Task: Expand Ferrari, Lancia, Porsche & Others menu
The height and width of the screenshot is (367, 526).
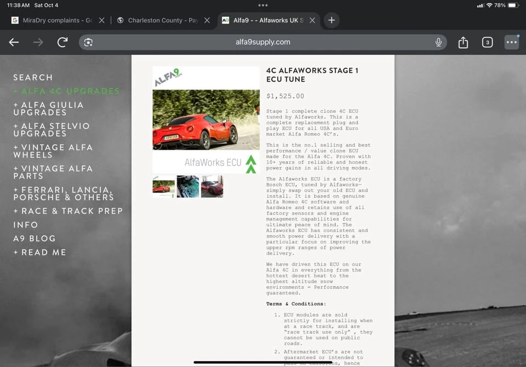Action: click(64, 194)
